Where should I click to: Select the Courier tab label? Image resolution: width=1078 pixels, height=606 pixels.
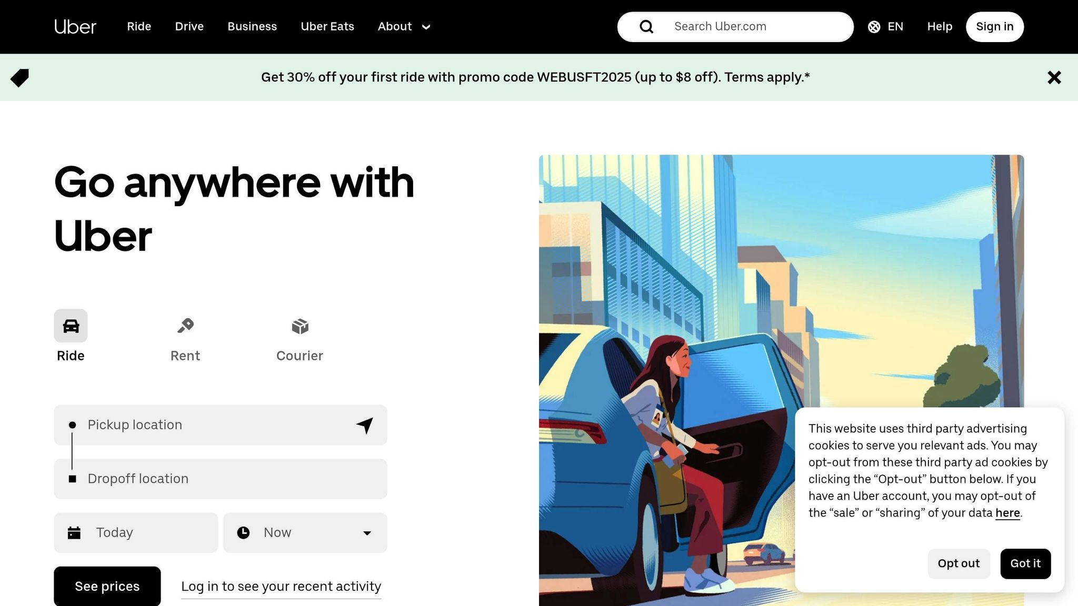tap(300, 356)
